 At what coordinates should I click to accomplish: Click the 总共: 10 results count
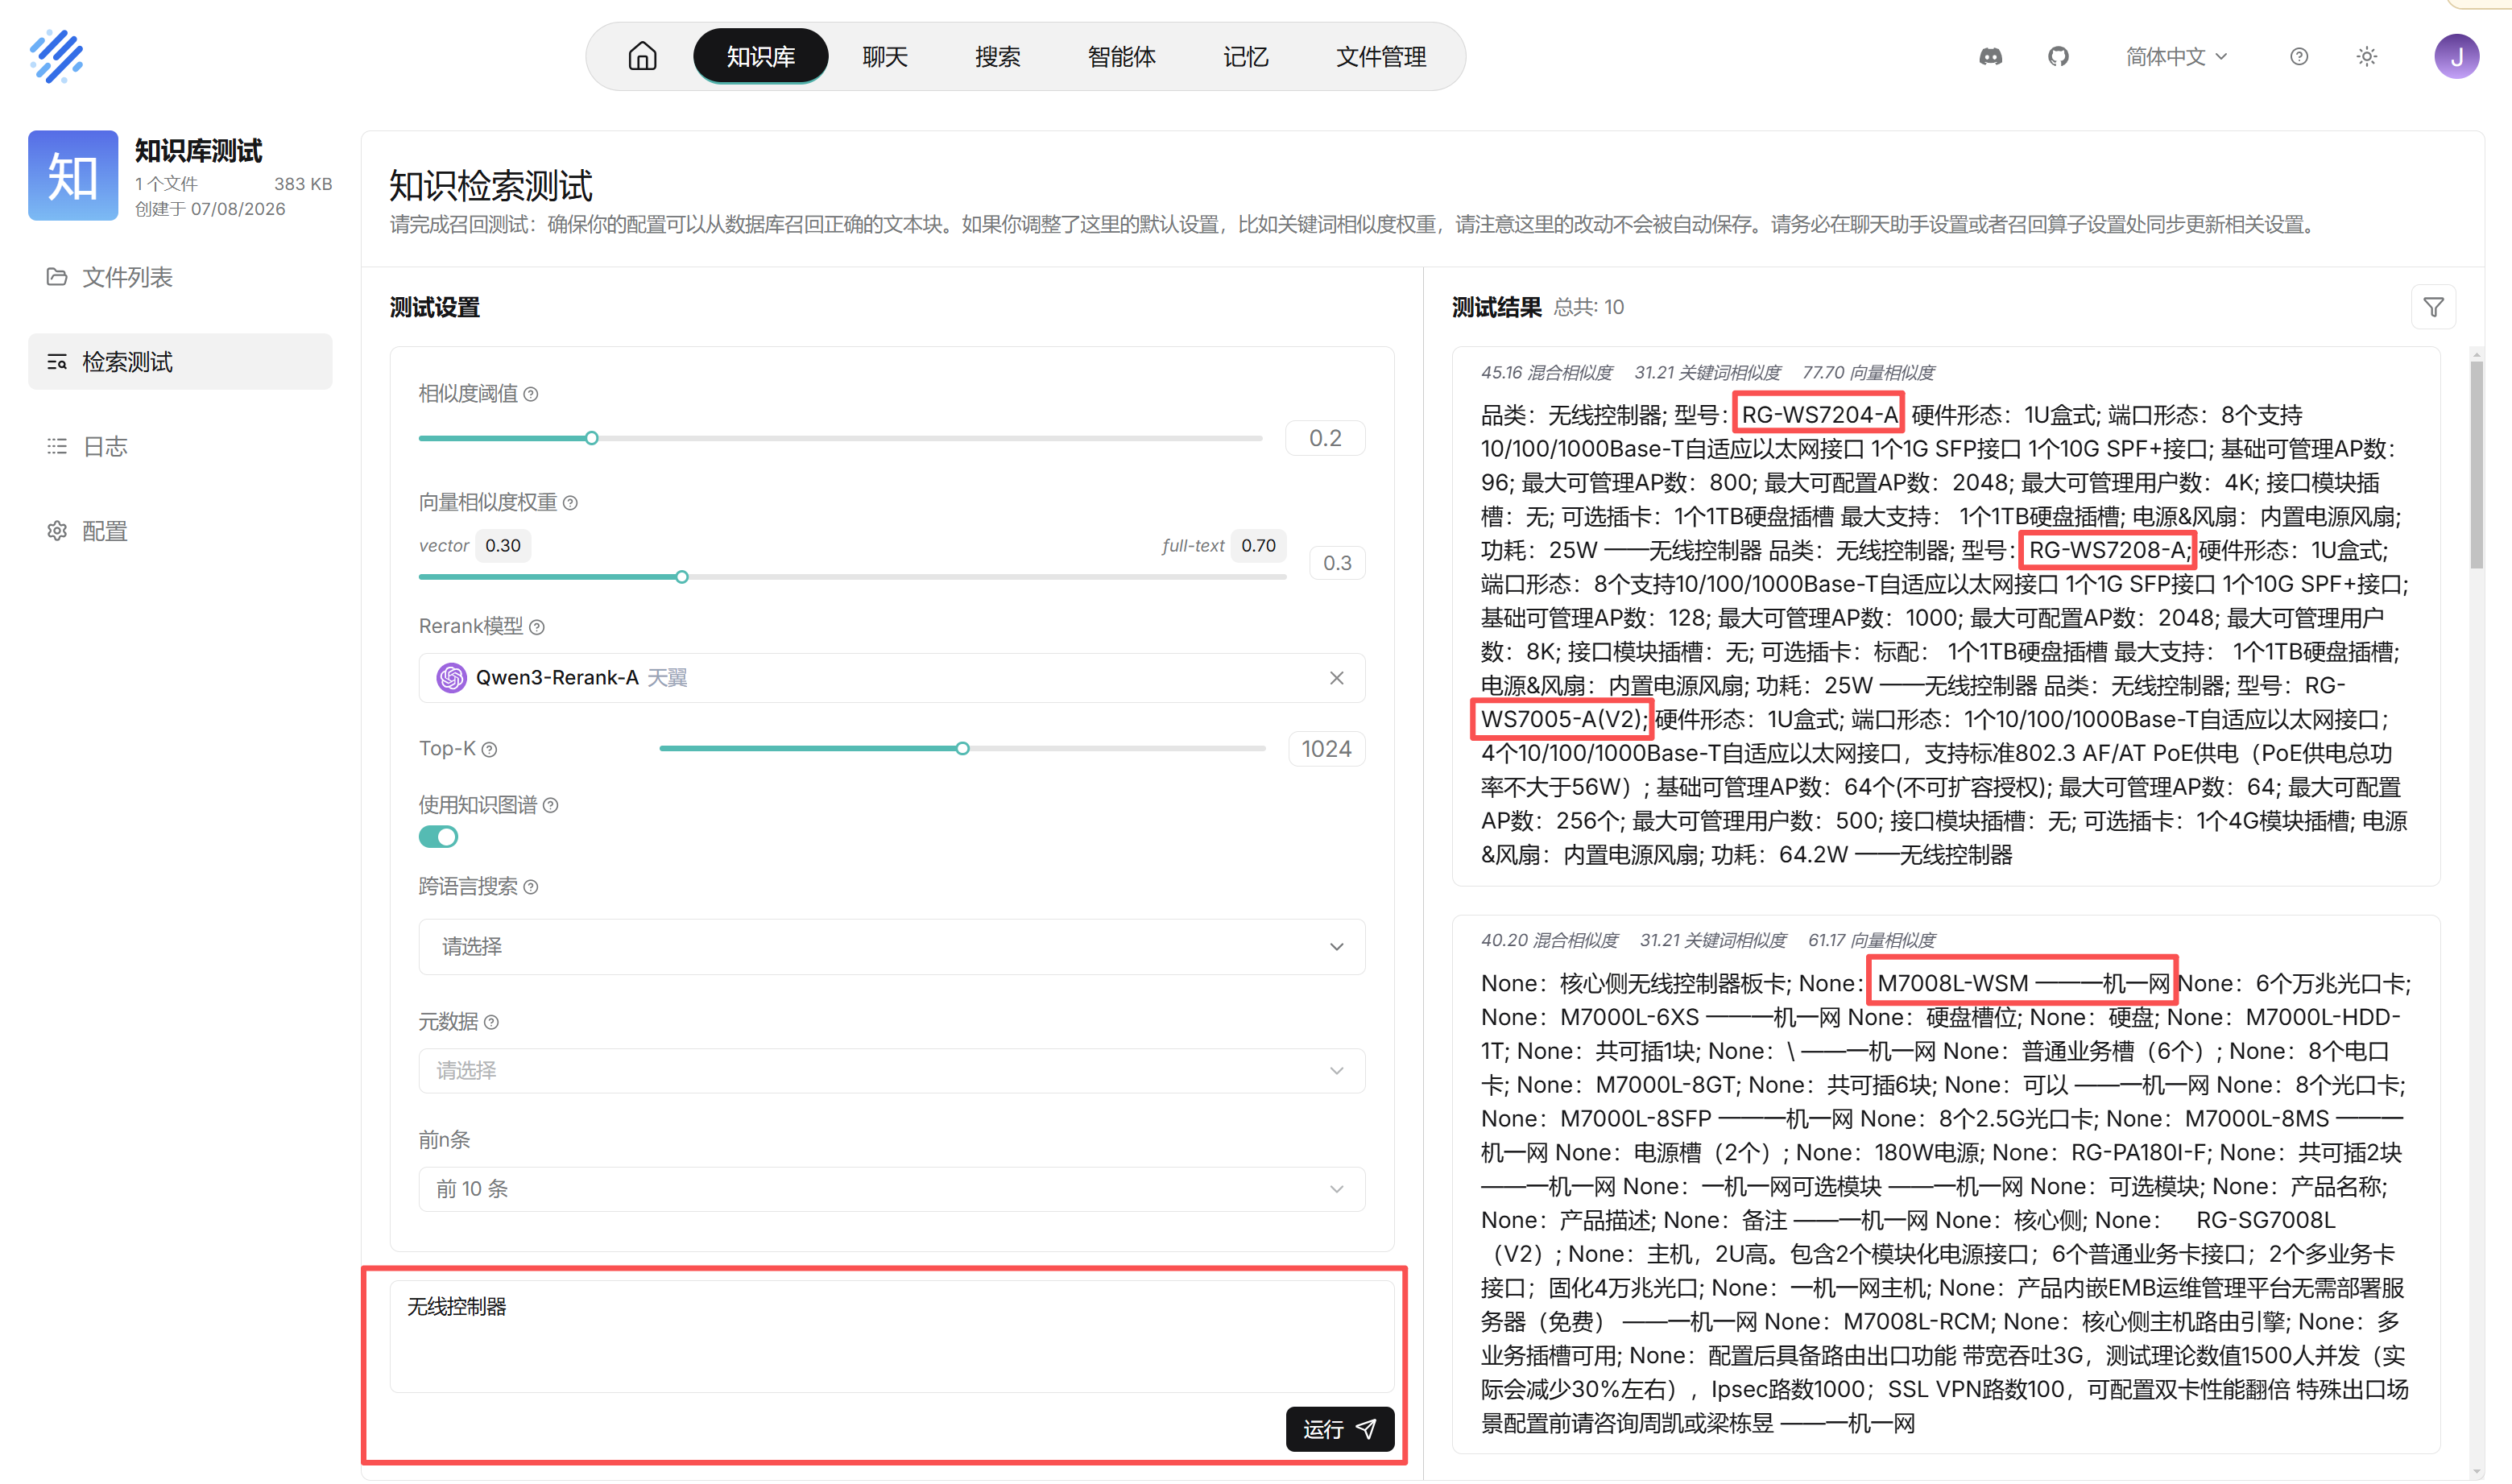1588,307
